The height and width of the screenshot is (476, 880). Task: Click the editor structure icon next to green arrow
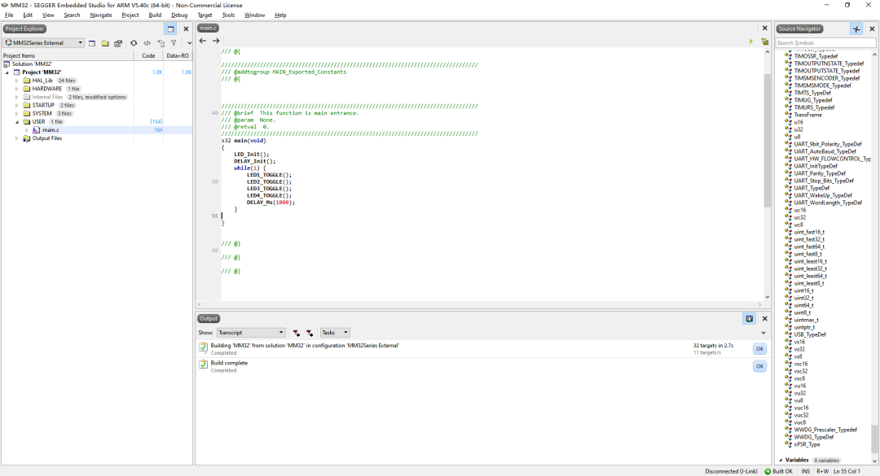[x=764, y=41]
